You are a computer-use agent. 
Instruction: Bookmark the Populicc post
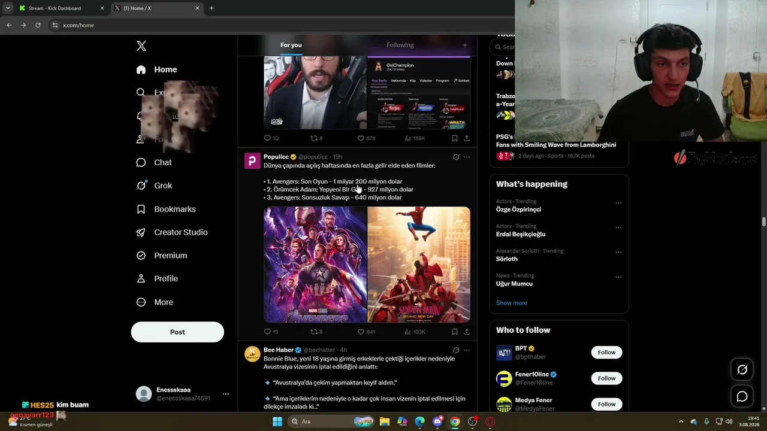tap(455, 332)
